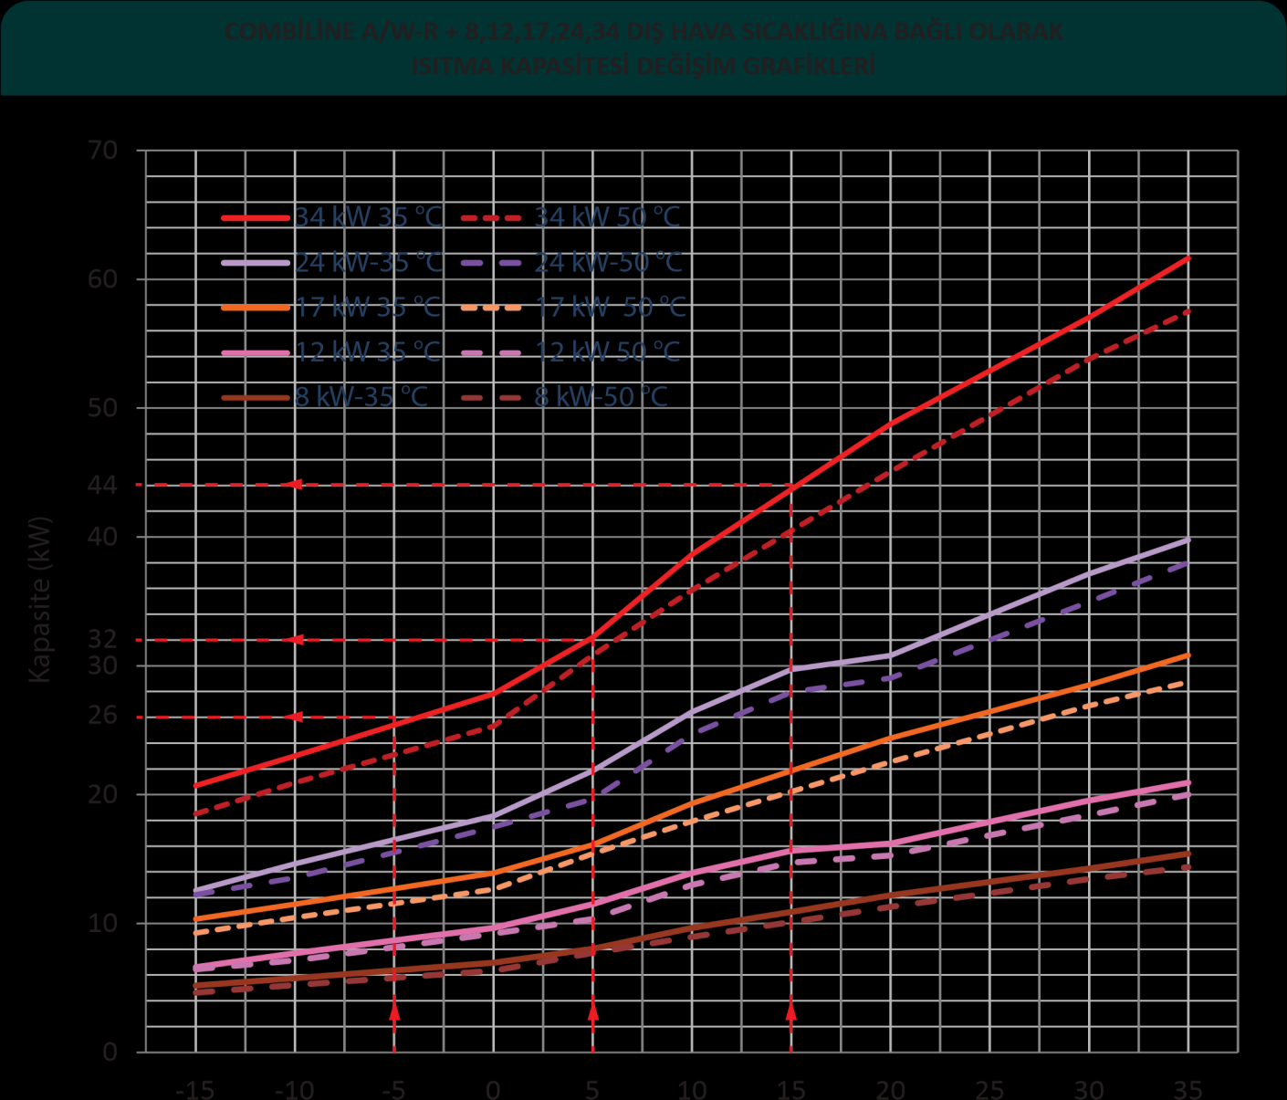Select the '24 kW-50 °C' legend entry text
The height and width of the screenshot is (1100, 1287).
click(x=609, y=262)
